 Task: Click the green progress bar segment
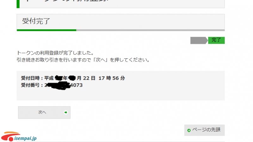click(46, 30)
